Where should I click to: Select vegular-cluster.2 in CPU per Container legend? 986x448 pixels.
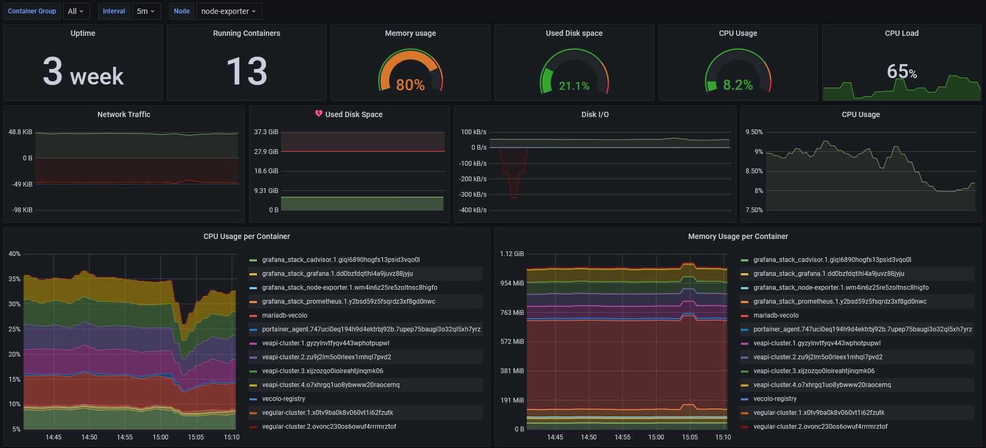coord(329,427)
